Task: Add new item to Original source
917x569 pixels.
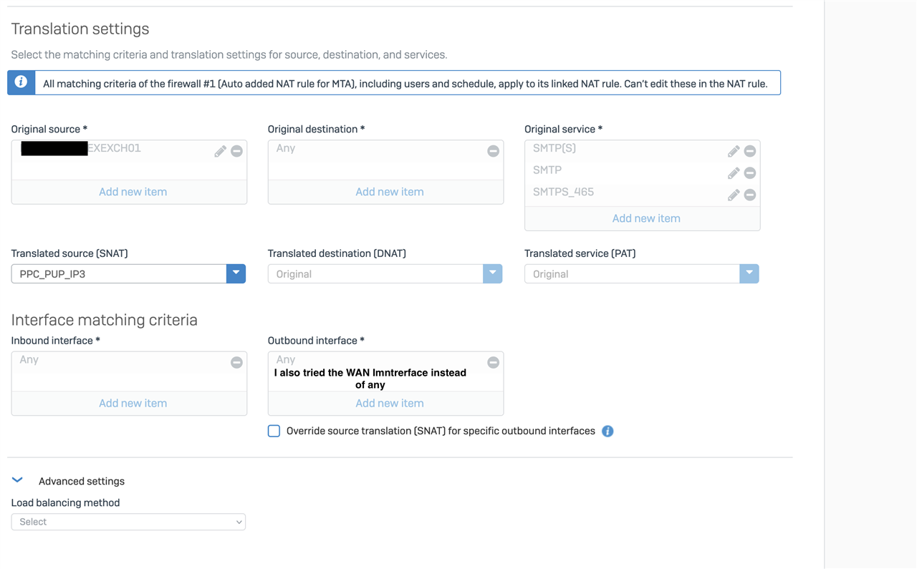Action: (x=133, y=192)
